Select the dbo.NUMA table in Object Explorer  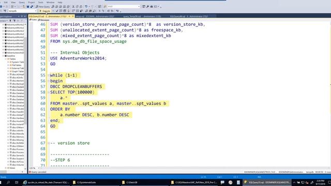(18, 143)
